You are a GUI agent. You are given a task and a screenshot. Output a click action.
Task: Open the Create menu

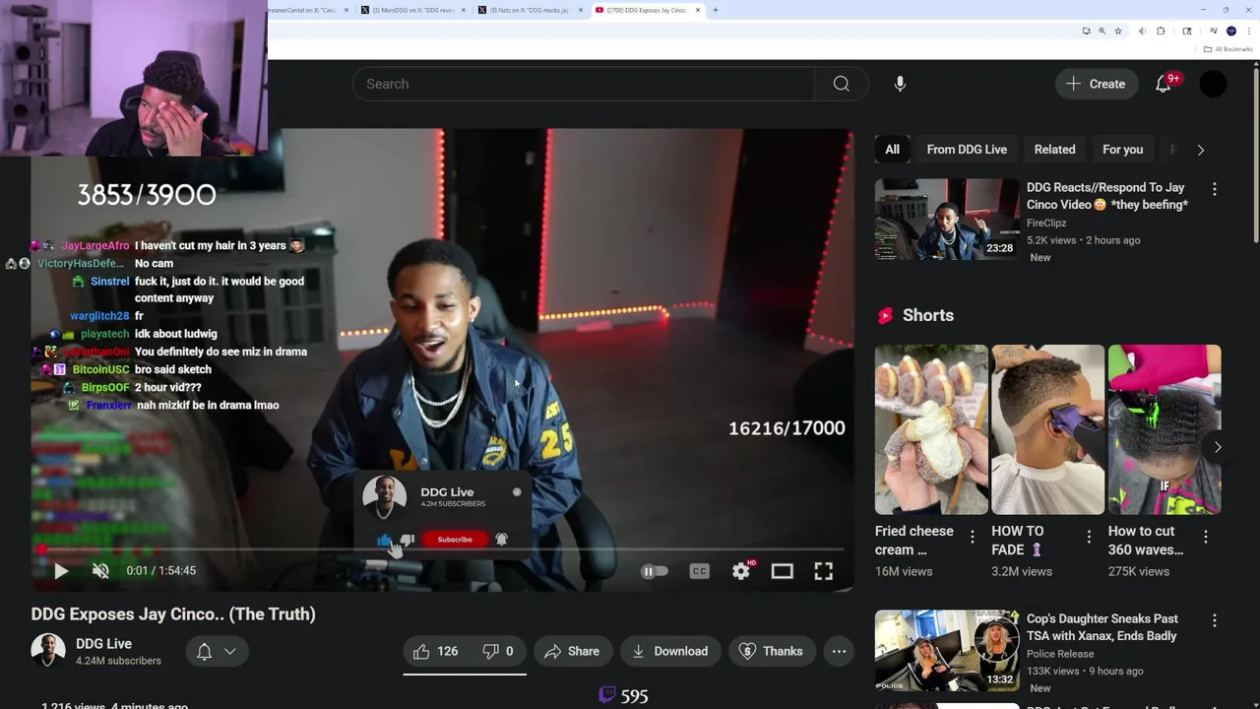point(1096,84)
